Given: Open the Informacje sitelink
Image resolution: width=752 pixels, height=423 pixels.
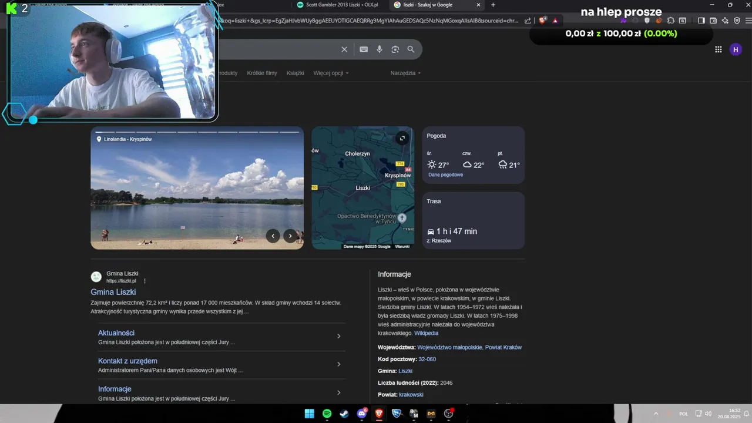Looking at the screenshot, I should [x=115, y=389].
